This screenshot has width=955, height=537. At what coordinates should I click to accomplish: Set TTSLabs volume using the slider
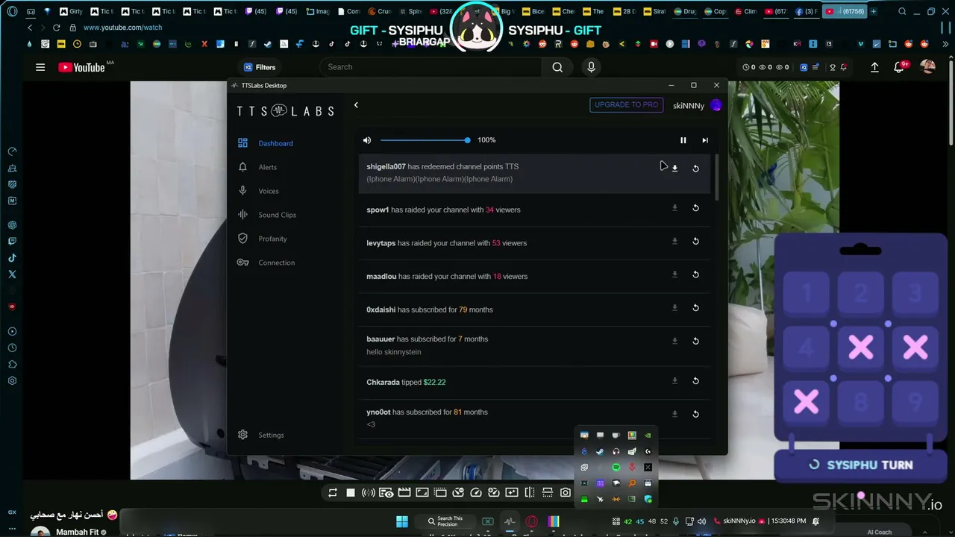click(x=424, y=140)
